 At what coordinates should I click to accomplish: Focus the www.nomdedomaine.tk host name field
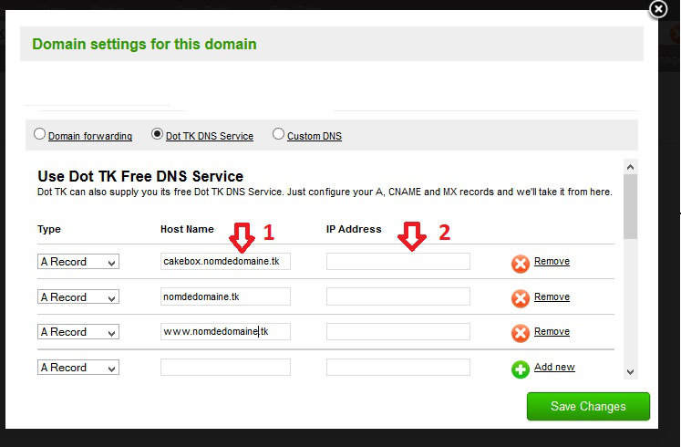225,331
